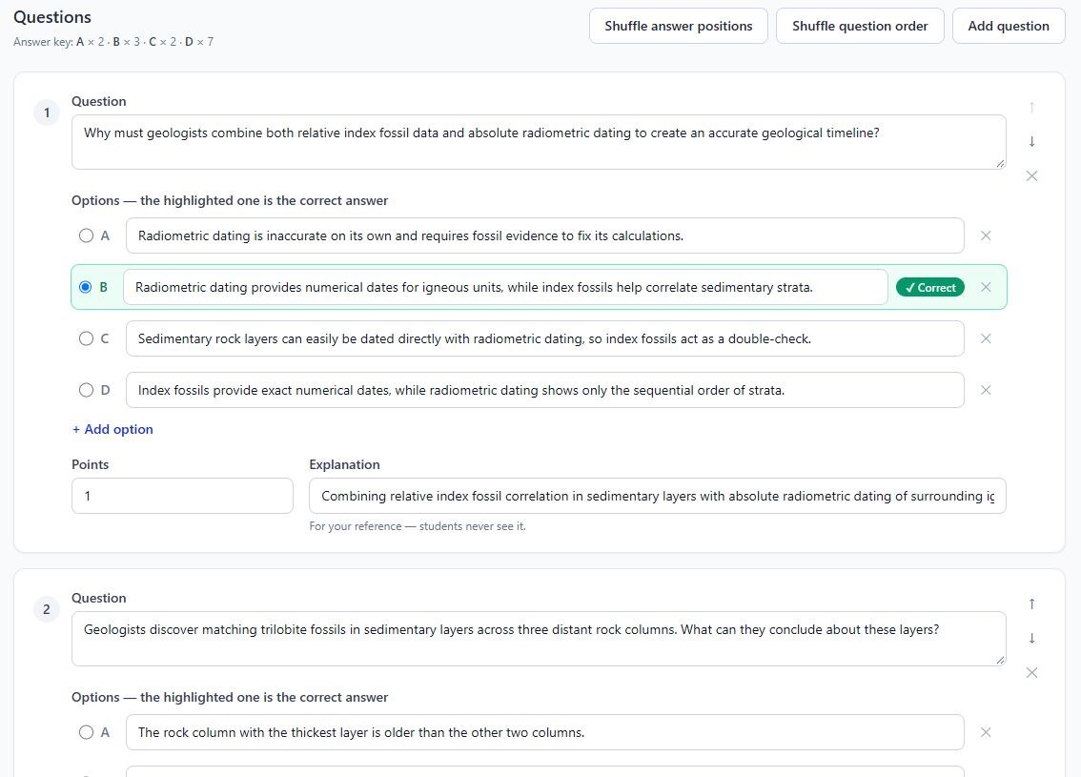Viewport: 1081px width, 777px height.
Task: Move question 1 down with arrow icon
Action: point(1031,141)
